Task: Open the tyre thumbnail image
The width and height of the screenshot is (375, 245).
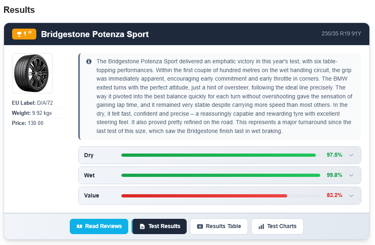Action: coord(32,73)
